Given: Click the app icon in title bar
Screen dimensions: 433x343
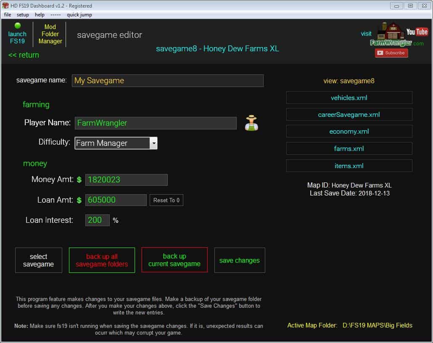Looking at the screenshot, I should coord(5,6).
